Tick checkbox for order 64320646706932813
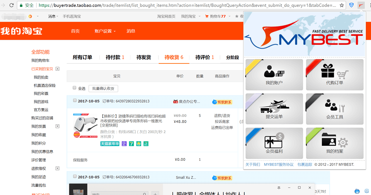 coord(75,177)
